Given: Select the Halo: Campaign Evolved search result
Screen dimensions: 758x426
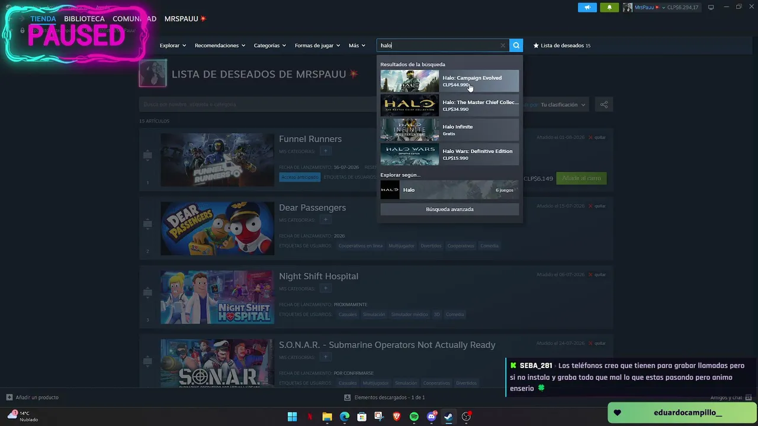Looking at the screenshot, I should (449, 81).
